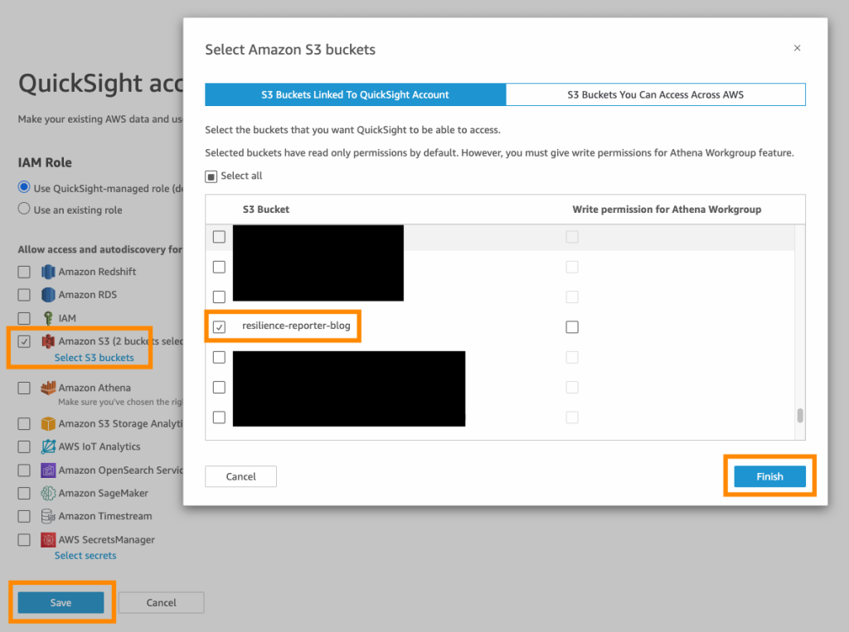The image size is (849, 632).
Task: Click the IAM key icon
Action: (x=47, y=317)
